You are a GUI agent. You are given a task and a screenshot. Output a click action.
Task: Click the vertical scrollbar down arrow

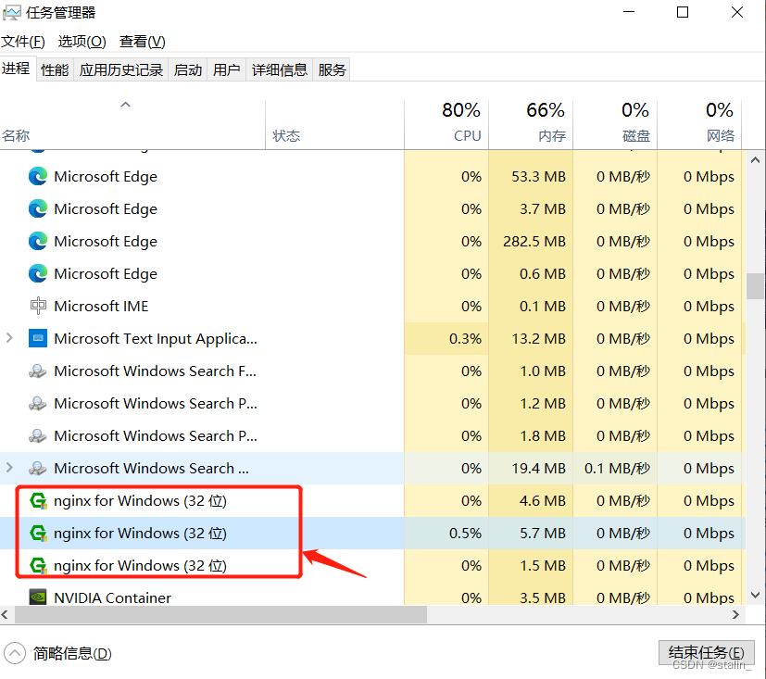(755, 595)
